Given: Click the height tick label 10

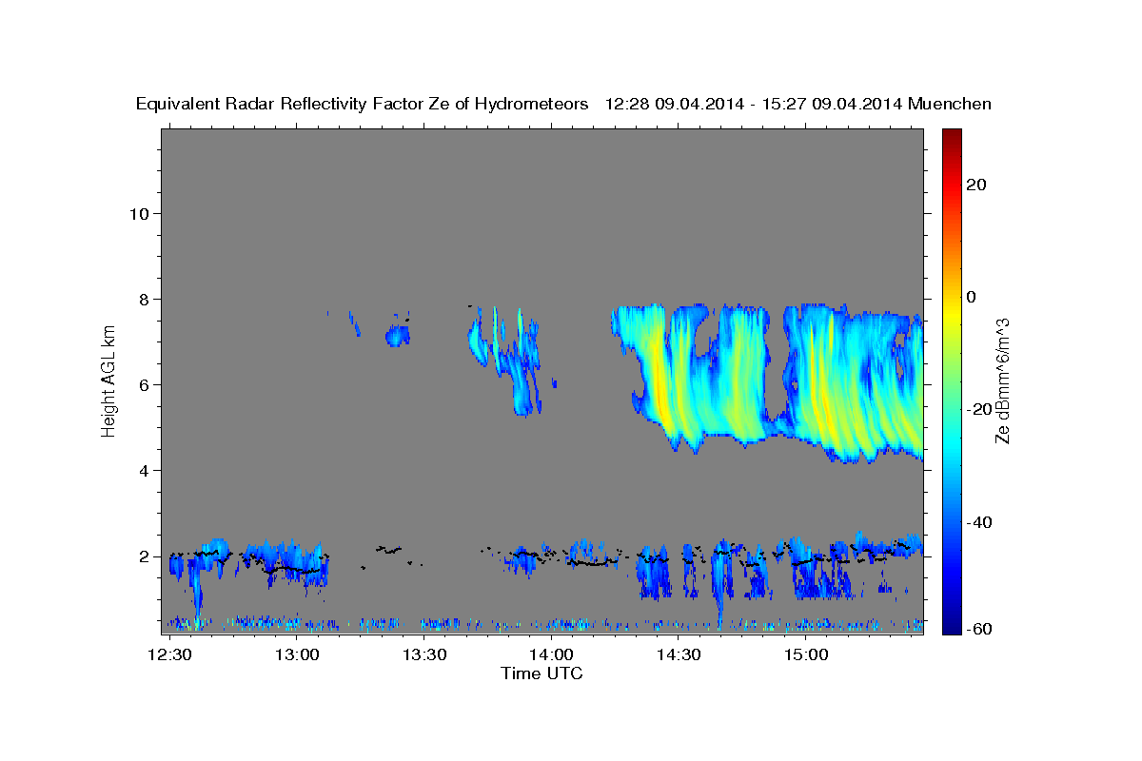Looking at the screenshot, I should point(139,213).
